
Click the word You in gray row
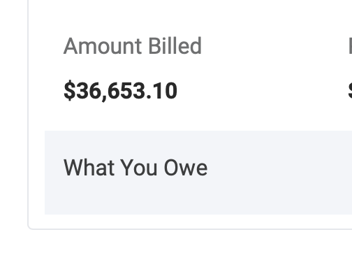pos(140,167)
